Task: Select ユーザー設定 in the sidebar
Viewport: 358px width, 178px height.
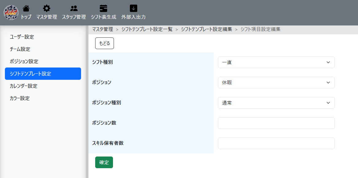Action: point(43,37)
